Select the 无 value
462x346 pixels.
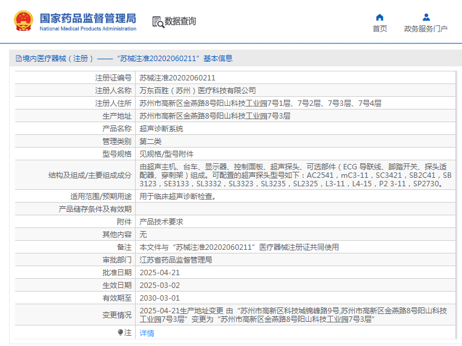click(x=143, y=234)
